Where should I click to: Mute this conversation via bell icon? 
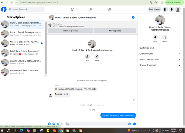155,37
